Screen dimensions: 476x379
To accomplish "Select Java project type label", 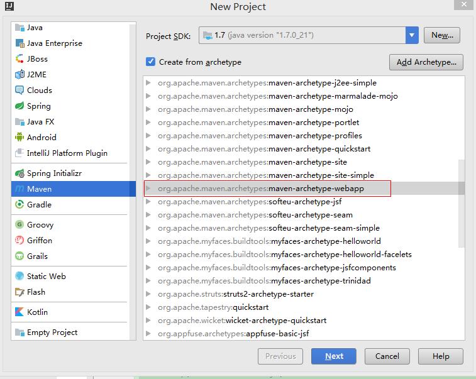I will (35, 28).
